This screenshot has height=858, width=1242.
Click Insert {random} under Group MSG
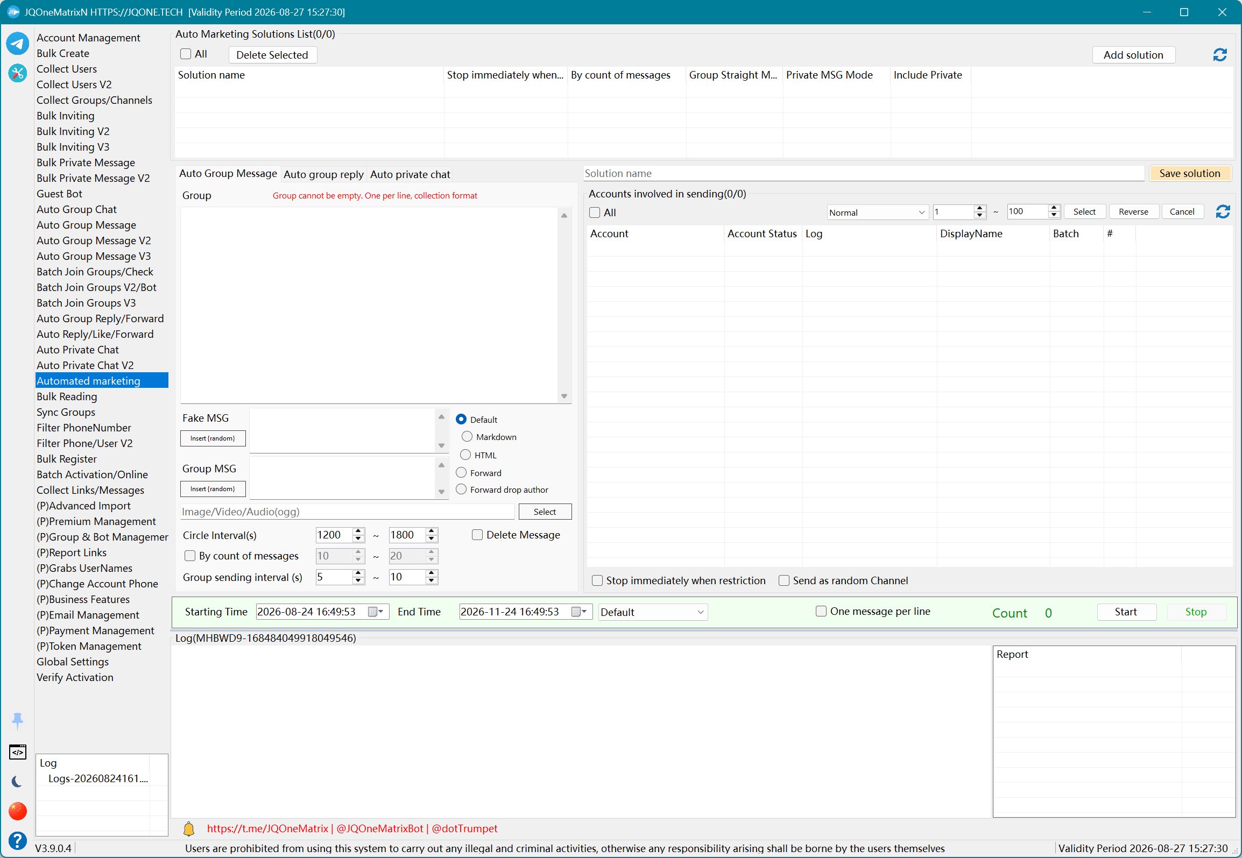pos(213,489)
